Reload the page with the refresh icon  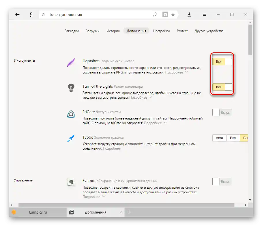tap(43, 14)
